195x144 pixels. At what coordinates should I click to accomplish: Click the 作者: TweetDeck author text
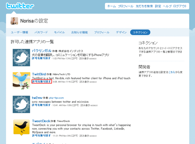pos(60,121)
